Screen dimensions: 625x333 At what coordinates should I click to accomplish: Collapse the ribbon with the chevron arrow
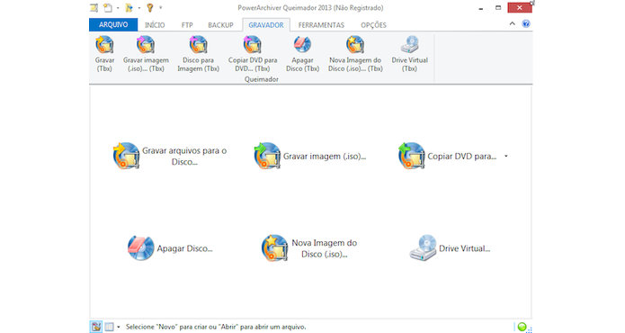tap(513, 24)
